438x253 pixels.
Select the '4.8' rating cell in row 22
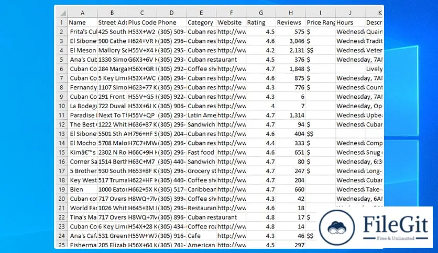261,217
